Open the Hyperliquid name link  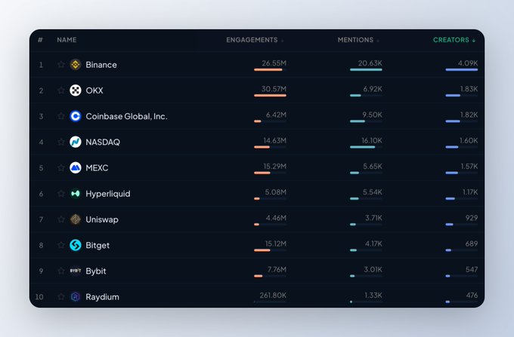[x=108, y=194]
